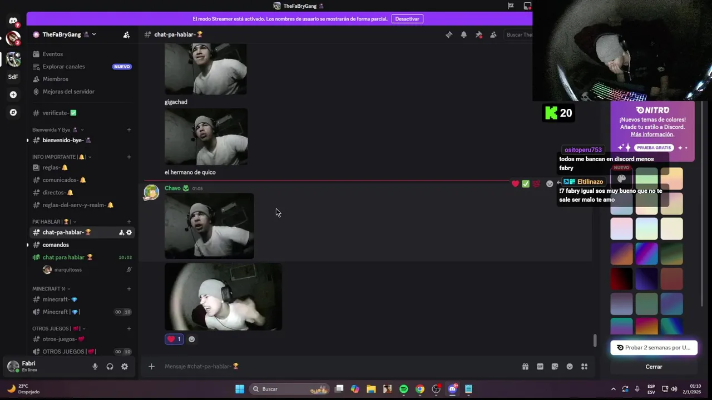Toggle the heart reaction with count 1
Image resolution: width=712 pixels, height=400 pixels.
[x=174, y=339]
